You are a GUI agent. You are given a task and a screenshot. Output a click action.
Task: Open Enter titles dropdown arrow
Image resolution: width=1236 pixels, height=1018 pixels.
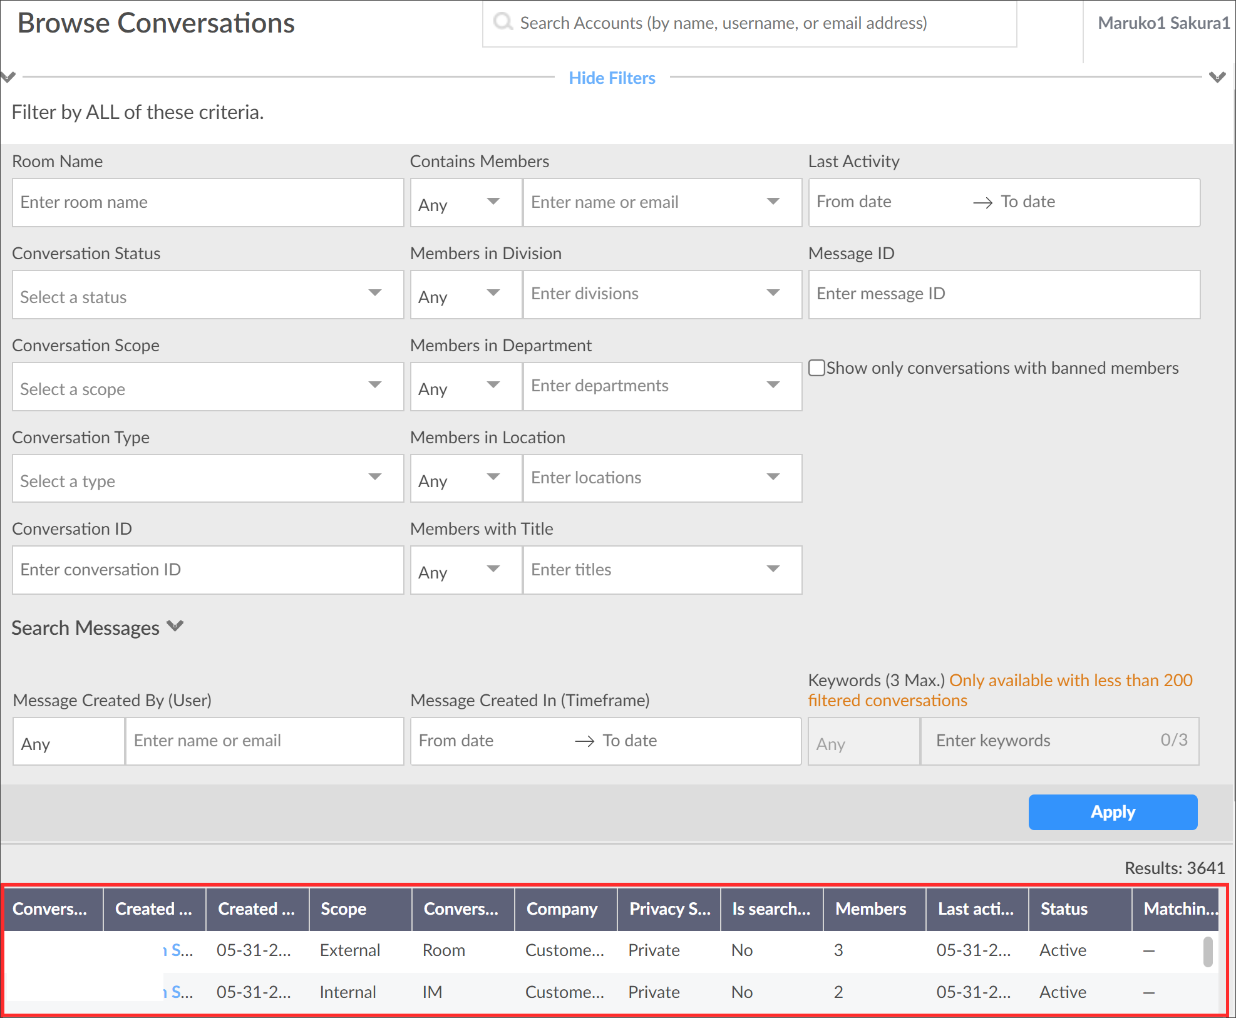pyautogui.click(x=773, y=569)
